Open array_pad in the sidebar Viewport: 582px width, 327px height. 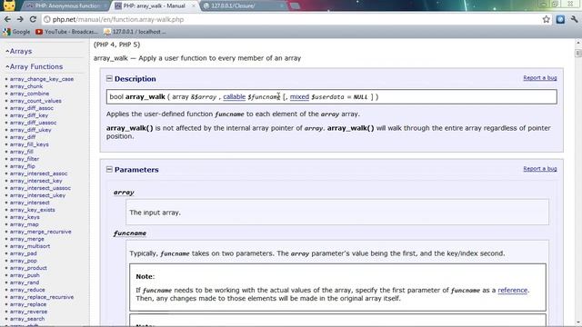pyautogui.click(x=23, y=253)
